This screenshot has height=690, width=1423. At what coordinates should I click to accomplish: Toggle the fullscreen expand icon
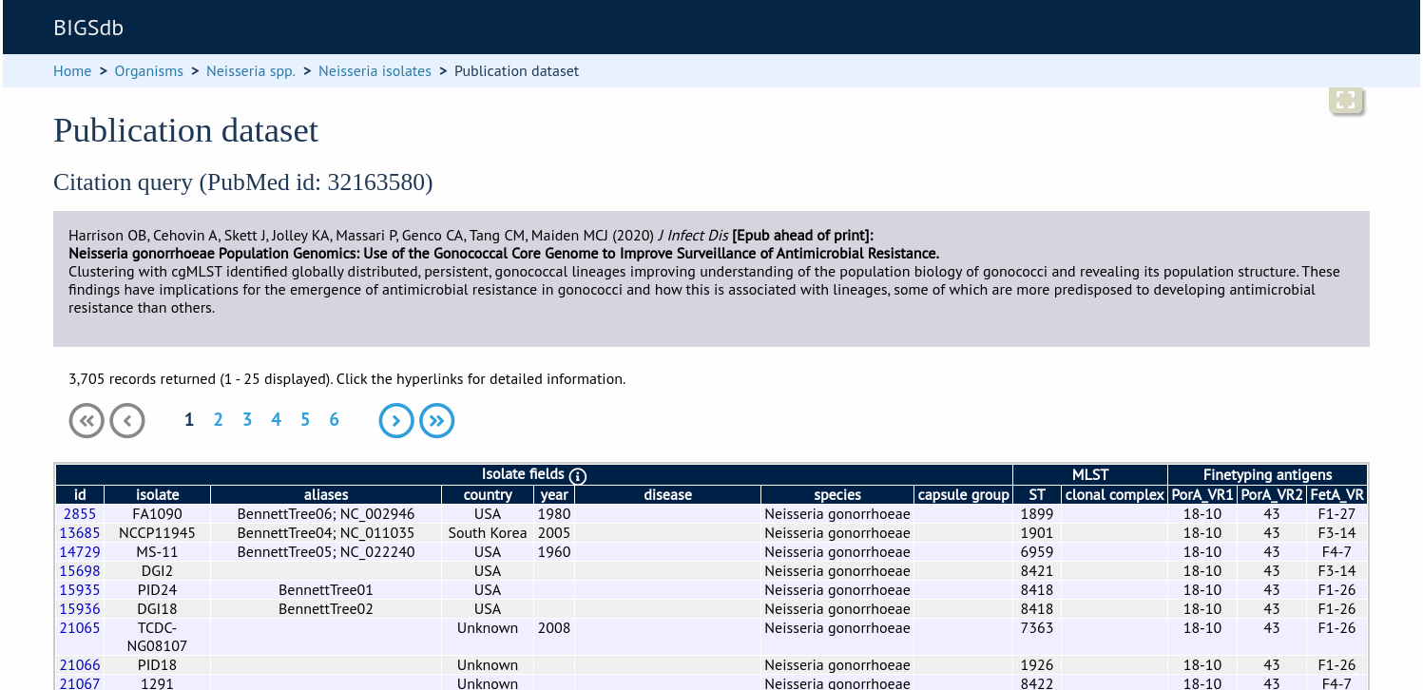[1345, 101]
